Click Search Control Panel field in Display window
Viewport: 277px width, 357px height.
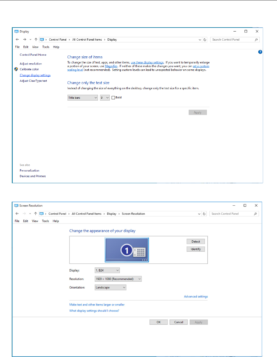pos(232,40)
